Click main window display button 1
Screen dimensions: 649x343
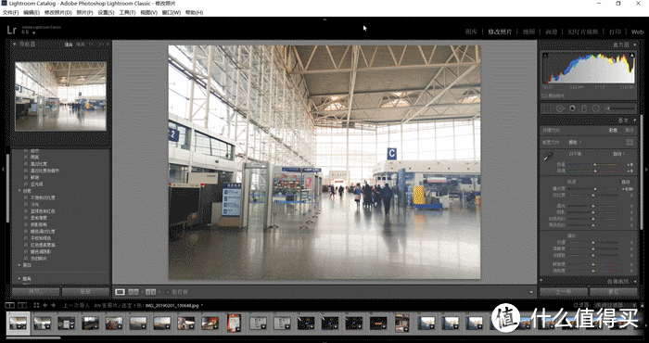[x=9, y=305]
